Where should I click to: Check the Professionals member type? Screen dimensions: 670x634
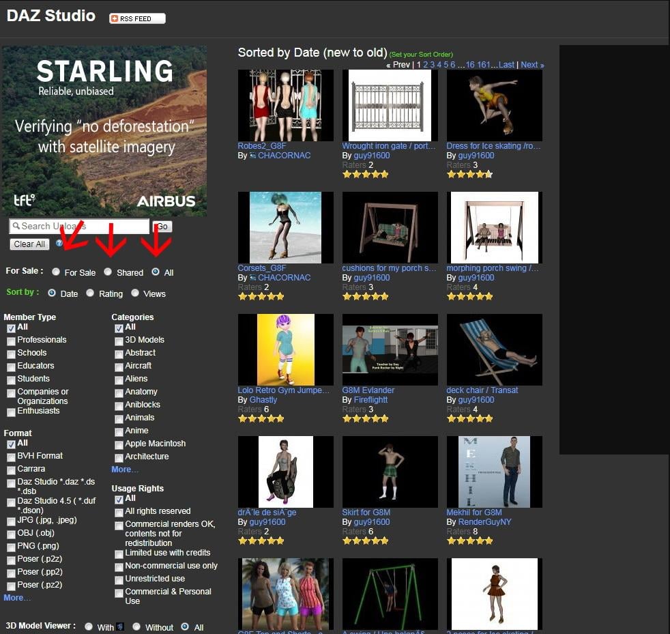coord(11,341)
